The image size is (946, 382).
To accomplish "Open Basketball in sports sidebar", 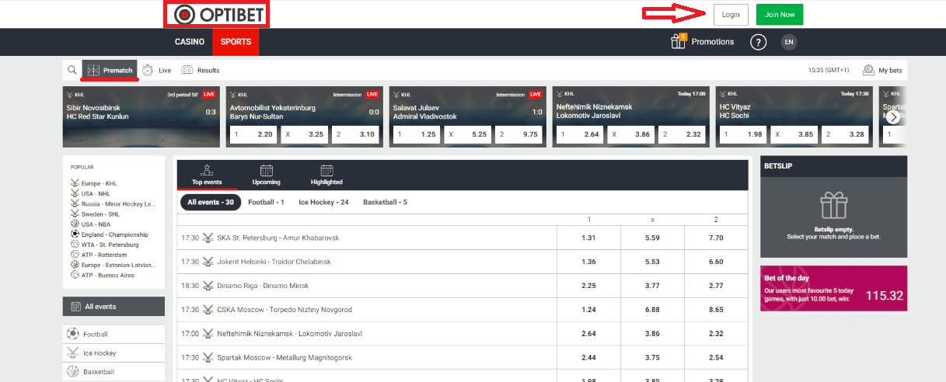I will point(113,372).
